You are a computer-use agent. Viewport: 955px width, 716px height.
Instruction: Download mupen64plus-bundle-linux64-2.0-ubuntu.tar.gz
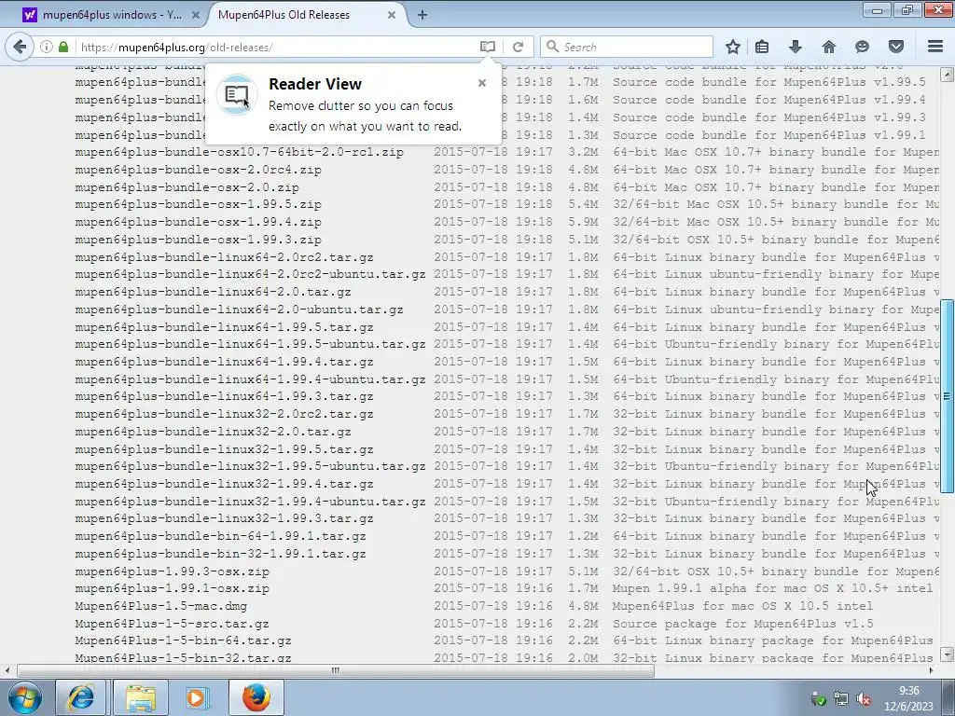(x=240, y=310)
